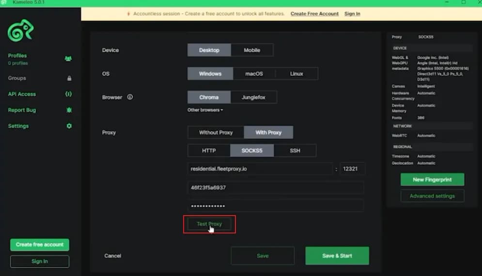The width and height of the screenshot is (482, 276).
Task: Click the Groups lock icon
Action: 69,78
